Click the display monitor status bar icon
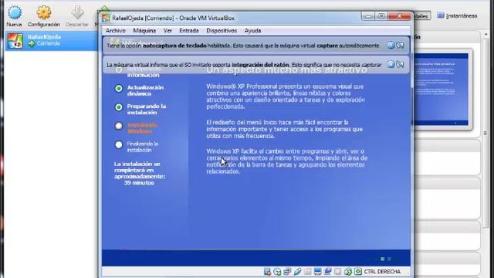 [x=317, y=271]
